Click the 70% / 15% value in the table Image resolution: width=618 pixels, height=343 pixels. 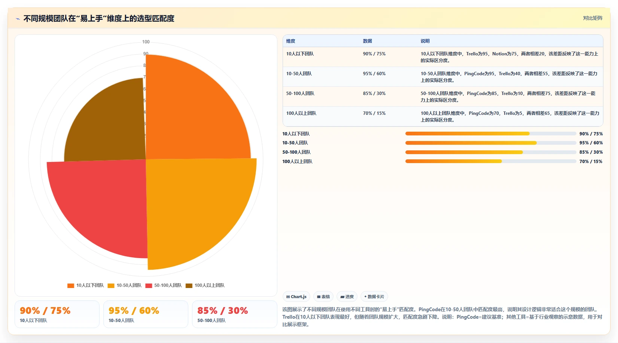[374, 113]
